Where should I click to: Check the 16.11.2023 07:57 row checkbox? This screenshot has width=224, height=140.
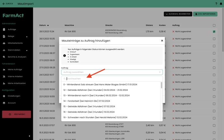(214, 125)
